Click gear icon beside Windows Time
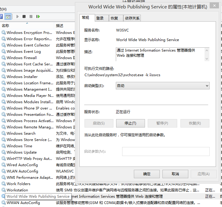This screenshot has height=207, width=222. (4, 146)
